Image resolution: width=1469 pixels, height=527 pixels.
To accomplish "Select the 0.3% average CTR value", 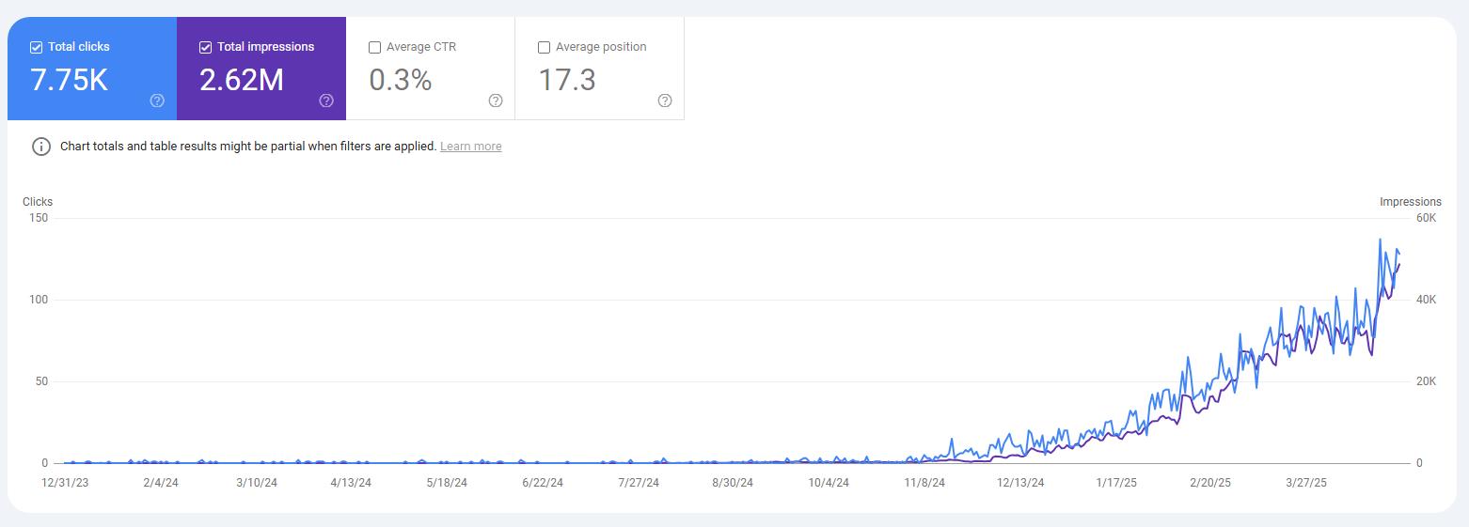I will pos(401,80).
